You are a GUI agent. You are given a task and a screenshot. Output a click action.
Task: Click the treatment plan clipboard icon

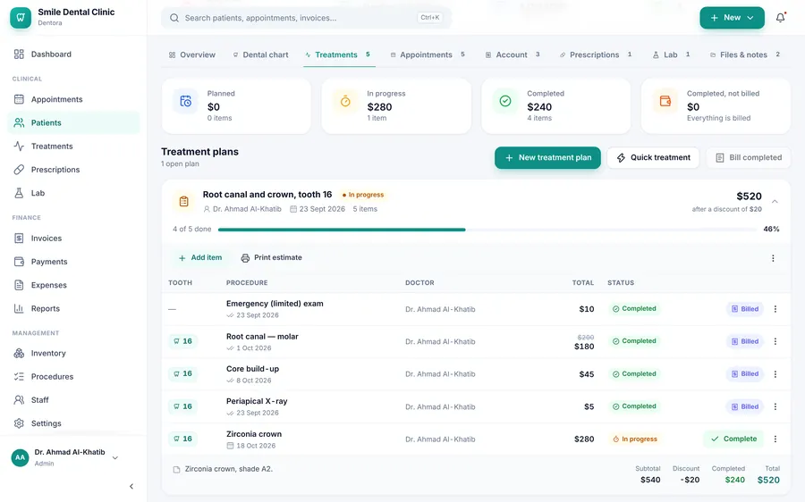pyautogui.click(x=183, y=202)
